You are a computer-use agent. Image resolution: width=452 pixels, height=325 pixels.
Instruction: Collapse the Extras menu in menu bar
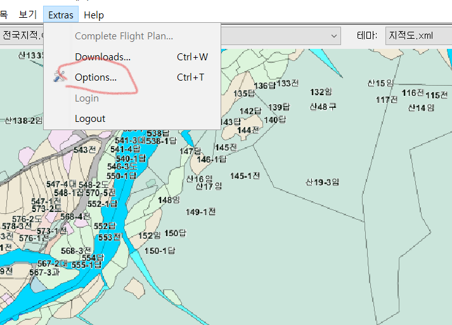(x=61, y=15)
